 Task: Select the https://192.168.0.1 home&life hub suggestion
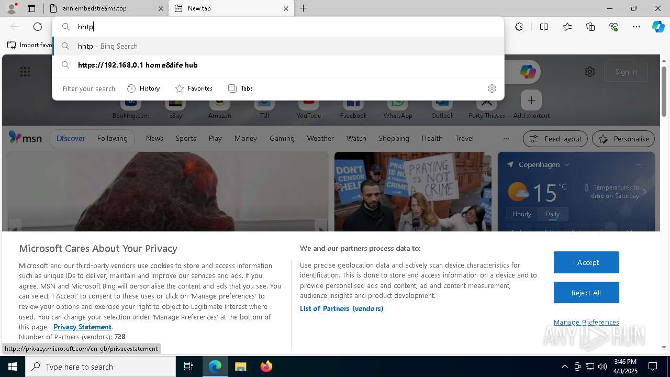pos(278,65)
